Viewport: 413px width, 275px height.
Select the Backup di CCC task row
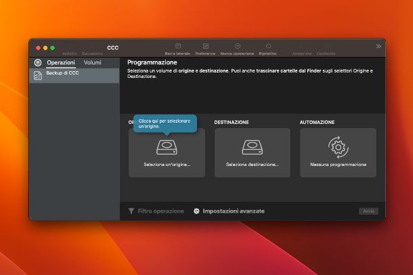74,76
